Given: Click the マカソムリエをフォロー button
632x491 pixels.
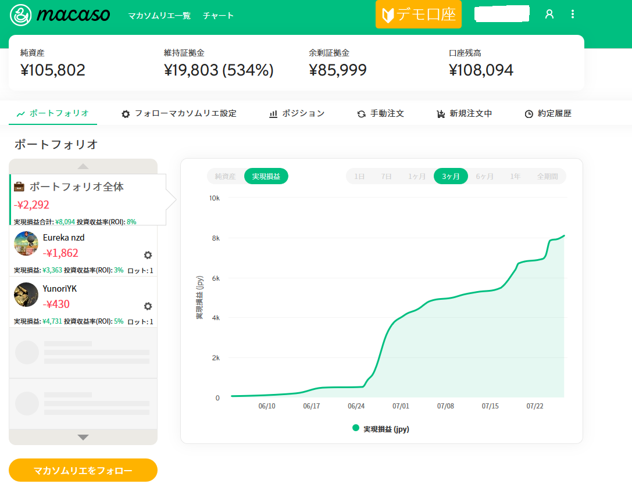Looking at the screenshot, I should (x=83, y=470).
